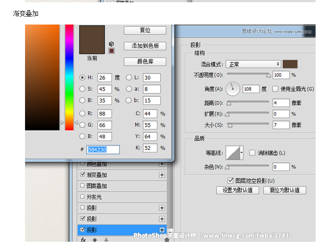Click the angle dial for the drop shadow
This screenshot has width=316, height=244.
point(233,89)
